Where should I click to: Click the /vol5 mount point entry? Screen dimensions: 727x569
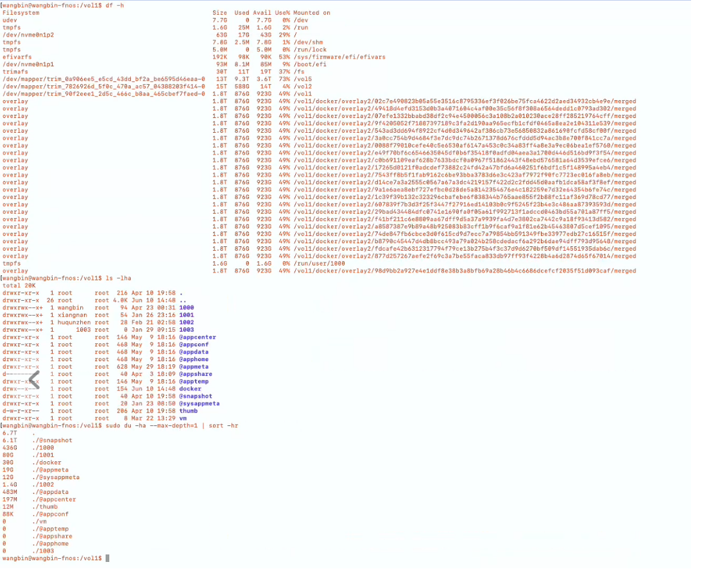303,79
